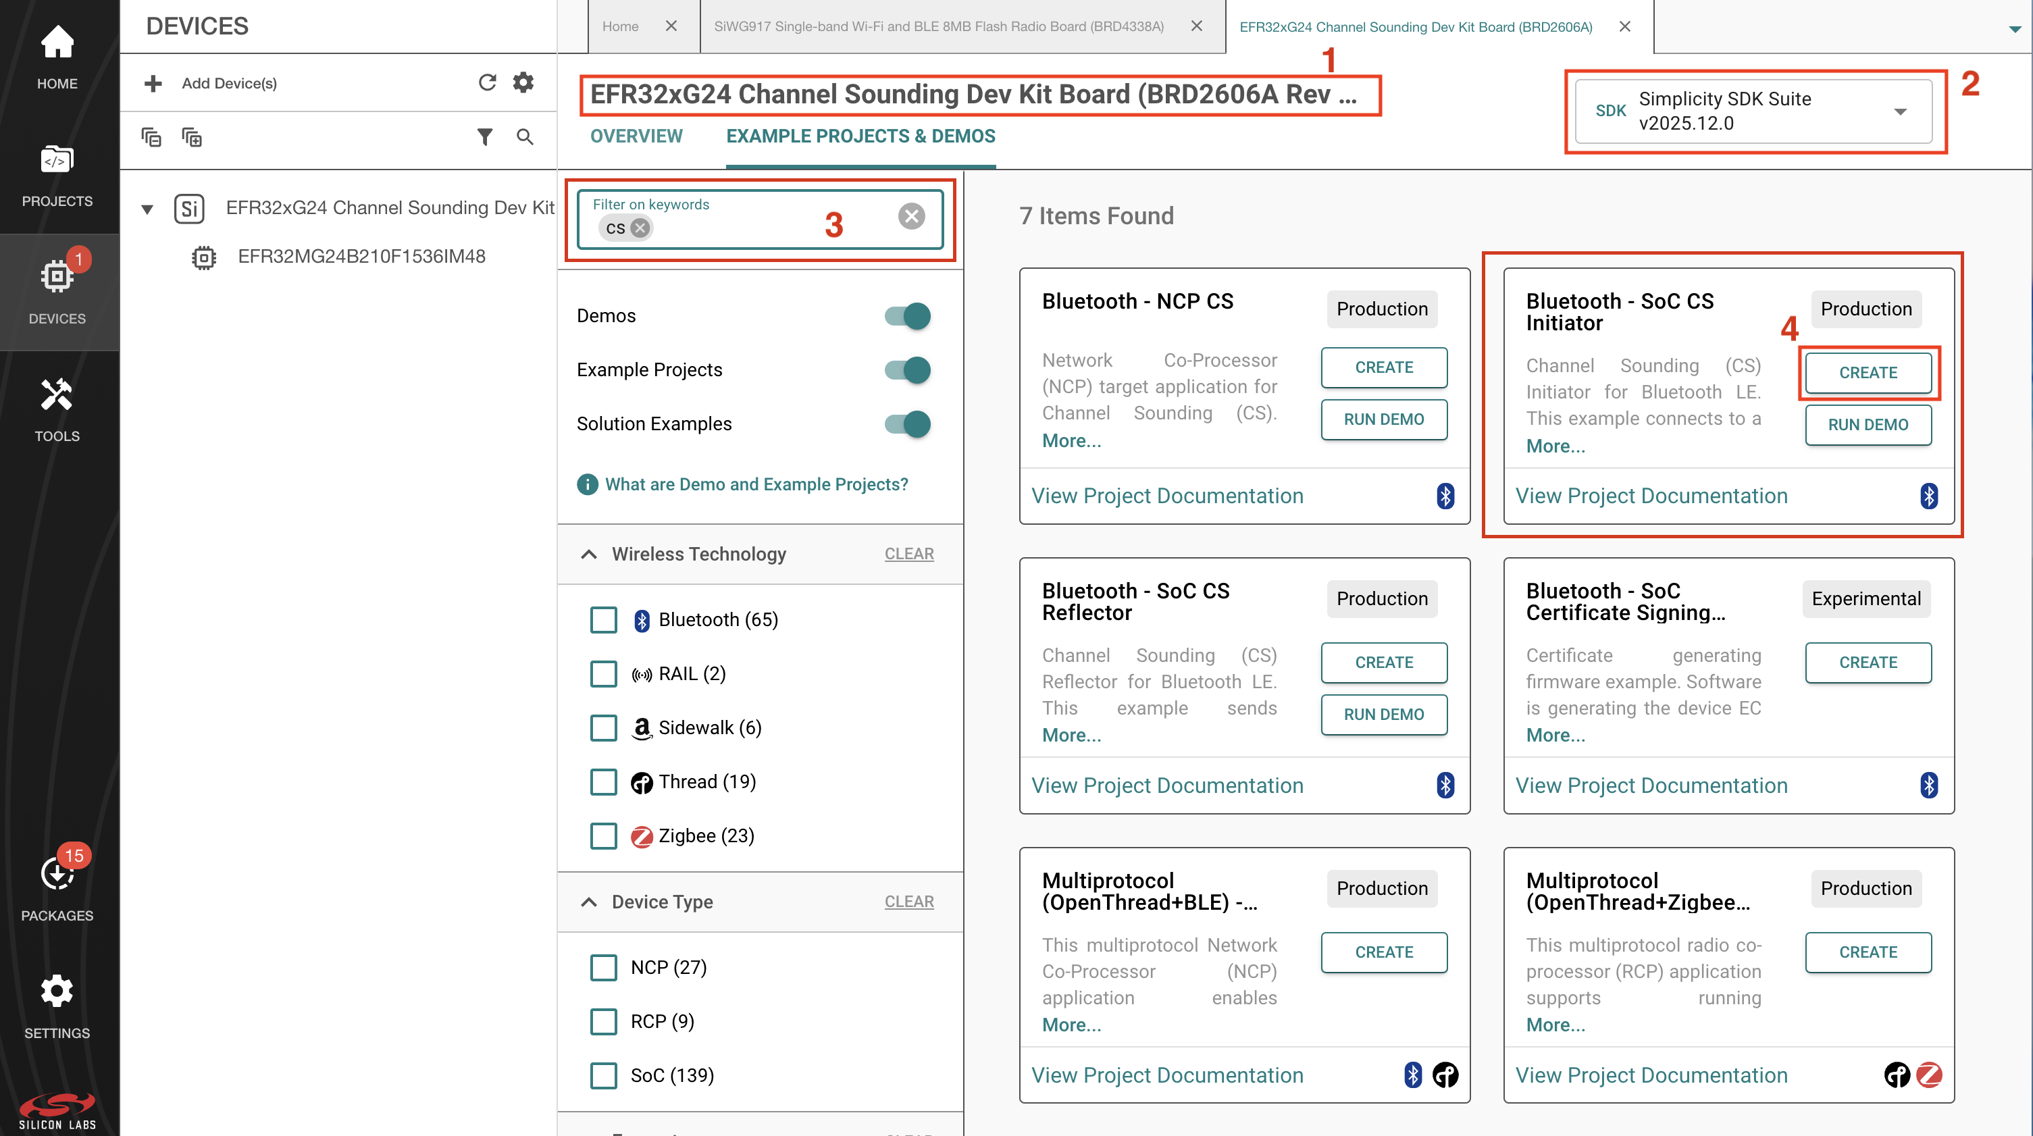Check the SoC (139) device type checkbox

[604, 1076]
